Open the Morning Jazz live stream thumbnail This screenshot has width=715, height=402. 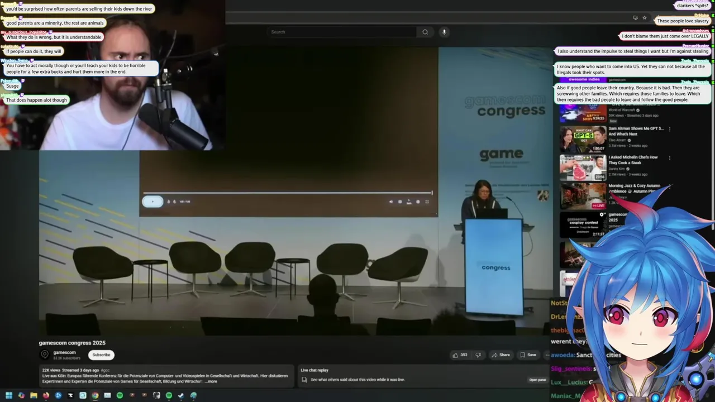pyautogui.click(x=583, y=196)
